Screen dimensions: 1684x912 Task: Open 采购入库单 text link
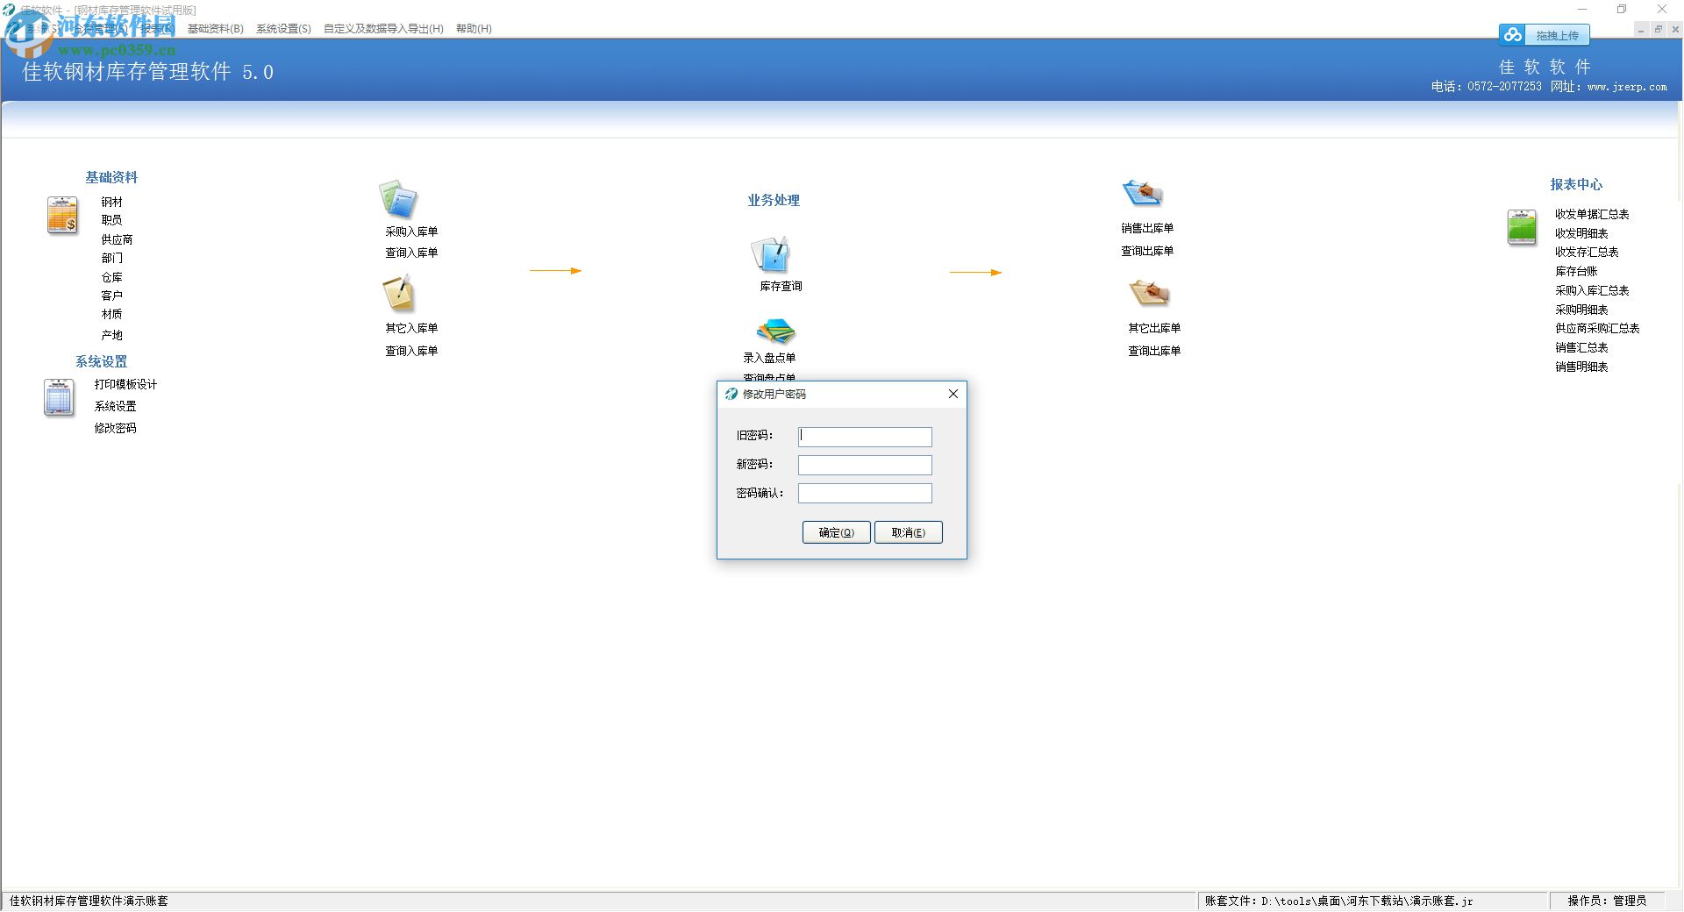[411, 232]
